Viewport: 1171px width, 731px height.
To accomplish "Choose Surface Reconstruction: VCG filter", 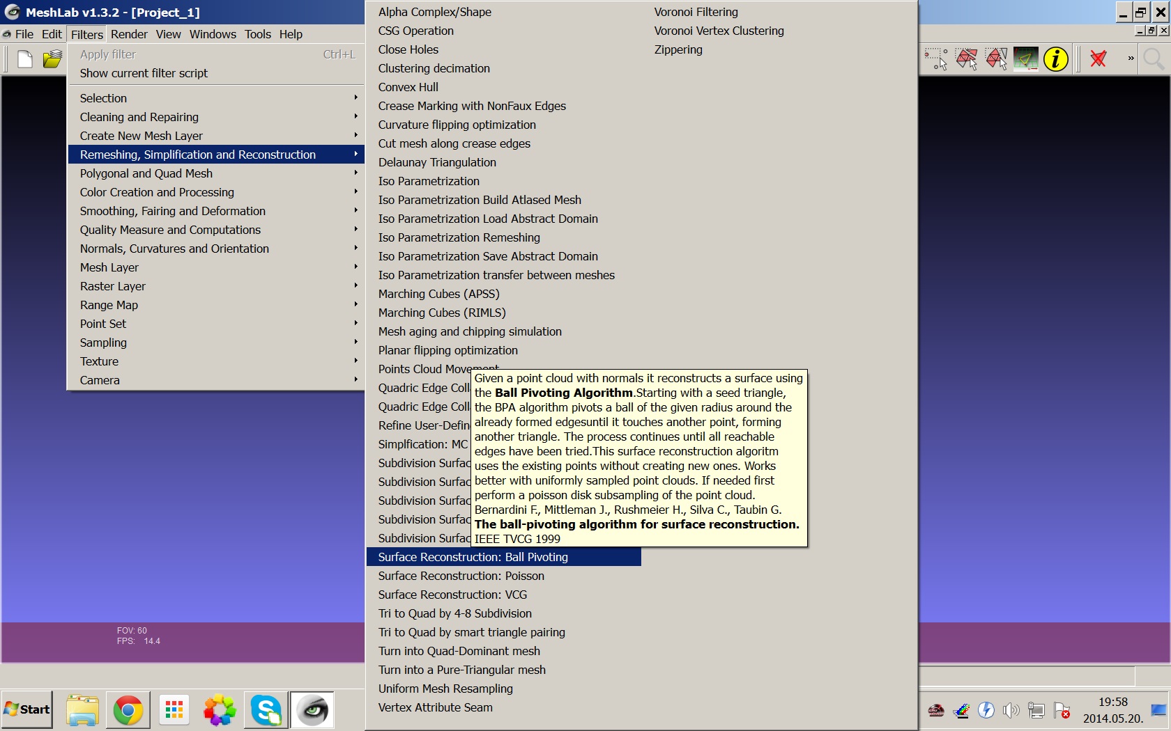I will pos(503,595).
